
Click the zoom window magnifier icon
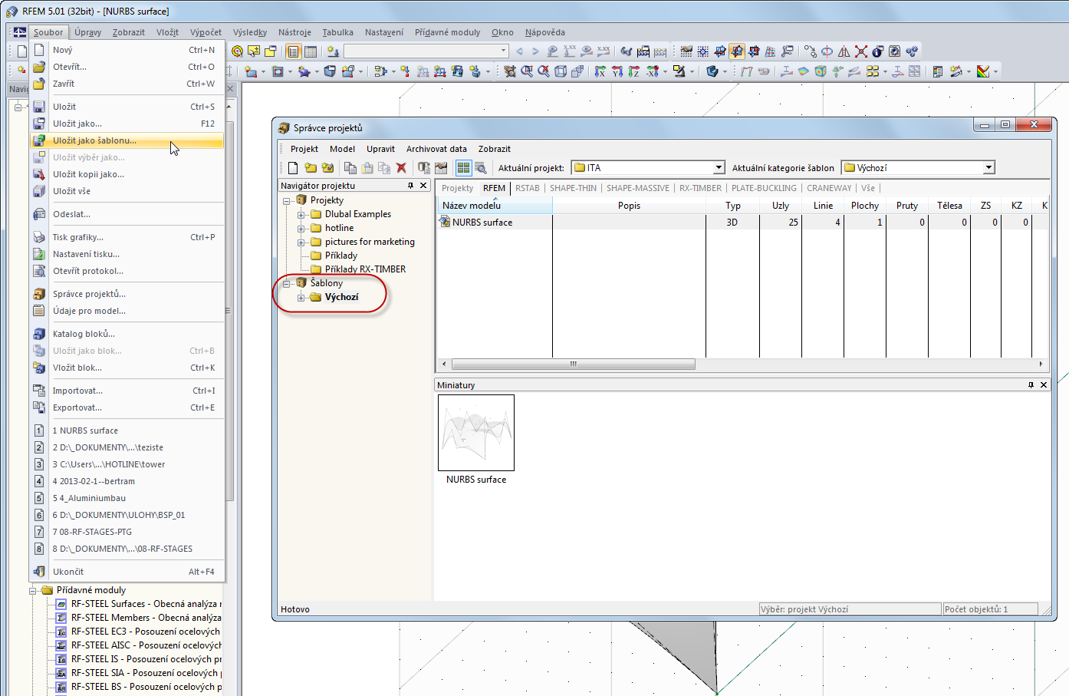[x=527, y=71]
